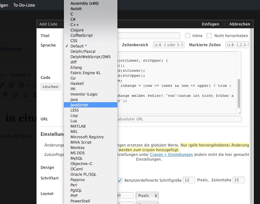Choose MEL from the list

91,131
